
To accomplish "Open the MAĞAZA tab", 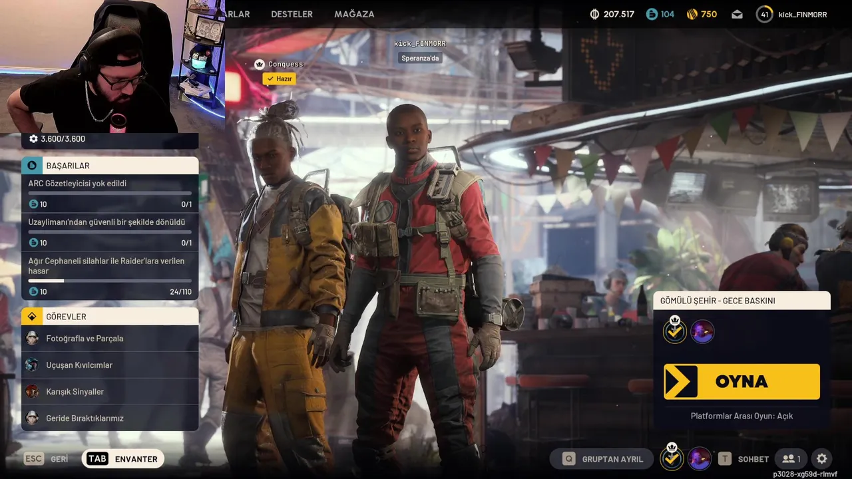I will click(354, 14).
